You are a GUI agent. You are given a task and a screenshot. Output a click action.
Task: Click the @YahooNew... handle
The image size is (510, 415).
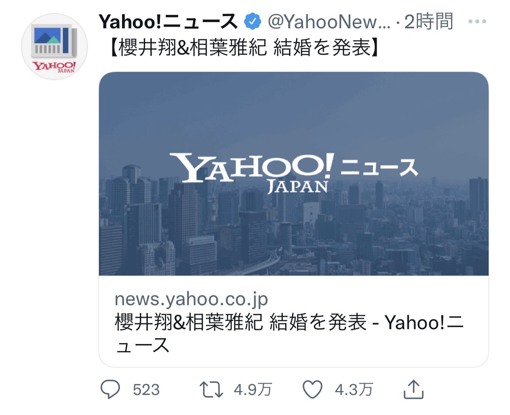point(329,22)
